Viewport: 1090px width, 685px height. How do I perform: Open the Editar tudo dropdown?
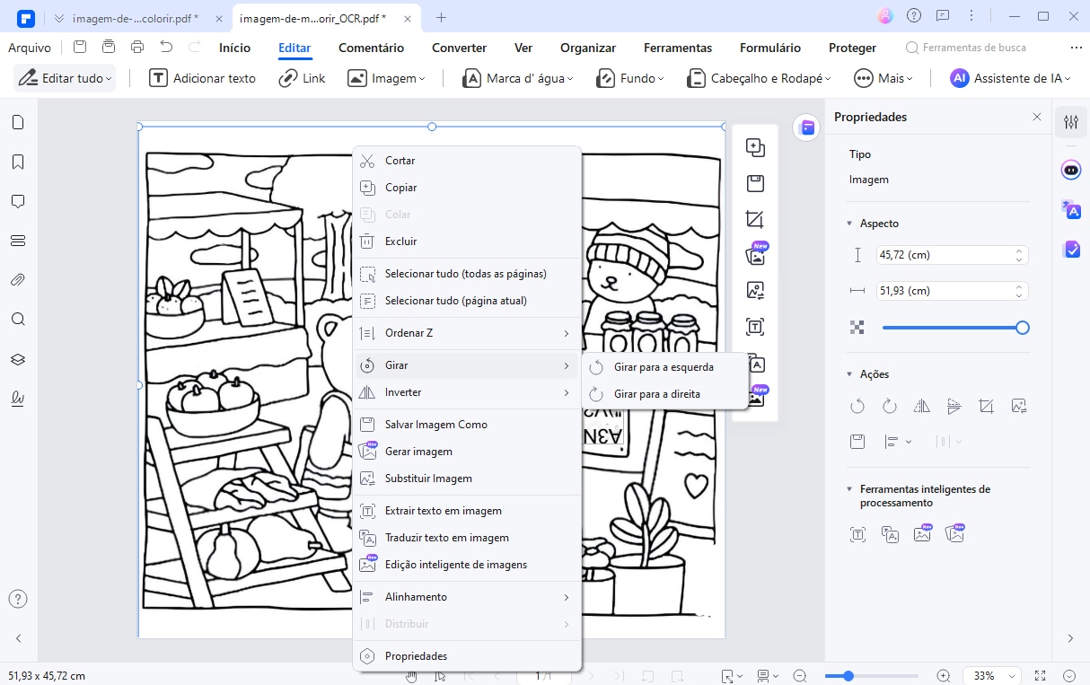(x=65, y=78)
